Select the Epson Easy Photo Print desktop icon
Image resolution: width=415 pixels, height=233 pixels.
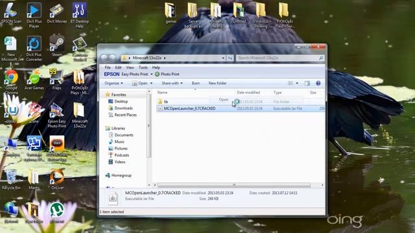56,115
